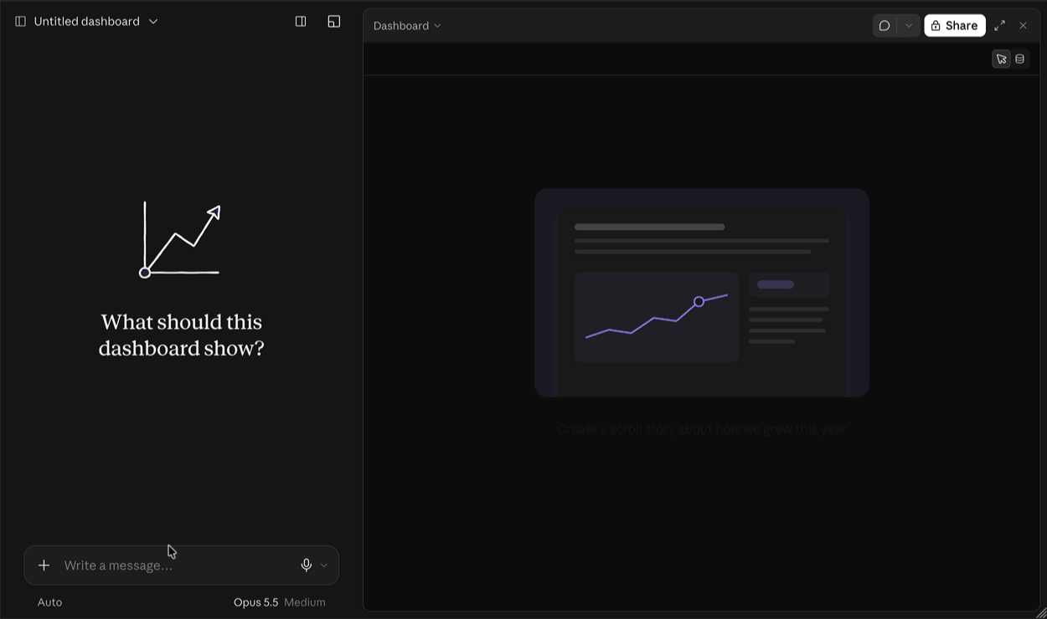Click the plus attach icon
This screenshot has height=619, width=1047.
tap(44, 565)
